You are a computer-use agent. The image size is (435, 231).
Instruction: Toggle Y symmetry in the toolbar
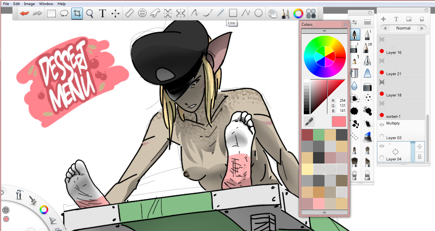181,13
